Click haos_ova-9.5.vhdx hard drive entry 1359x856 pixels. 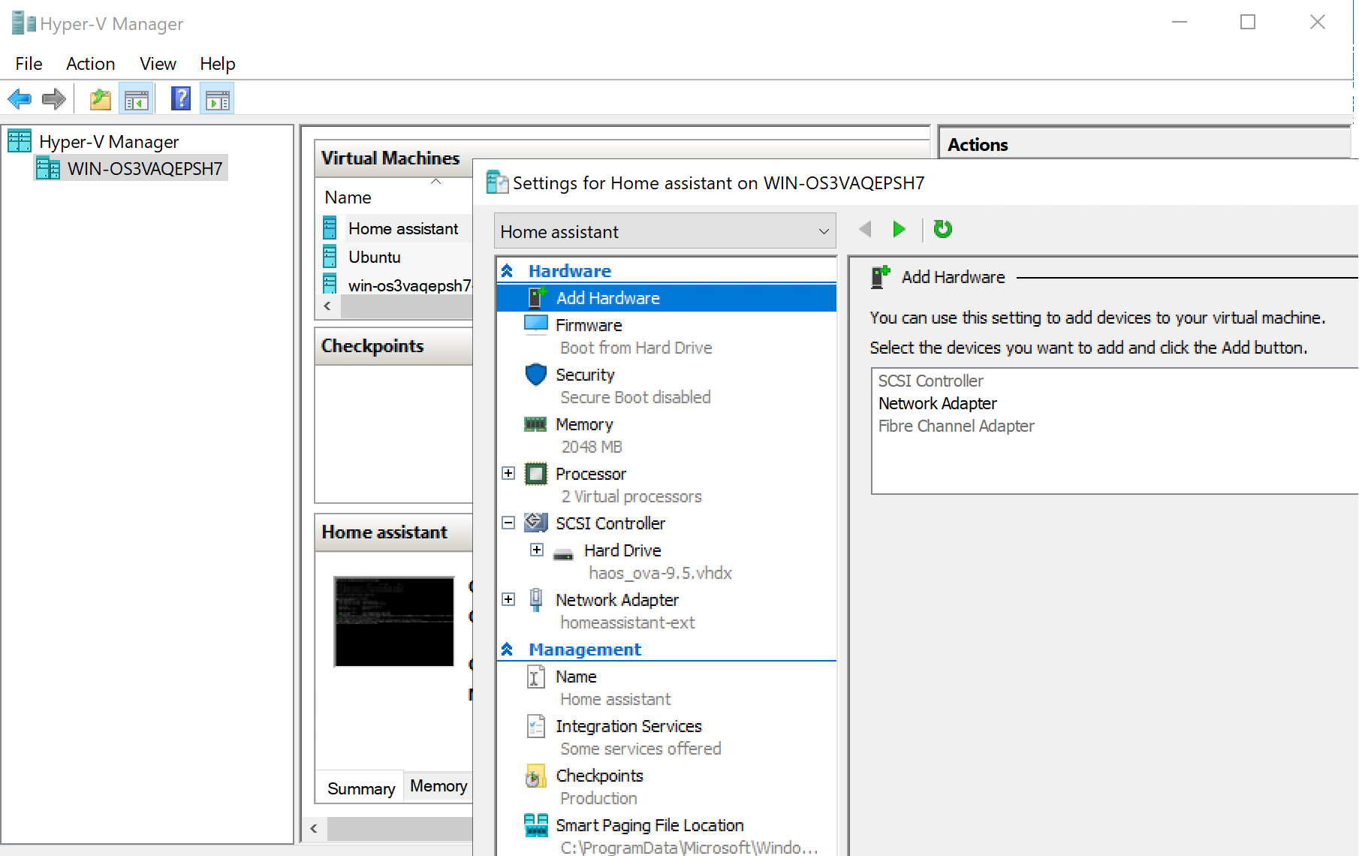660,573
